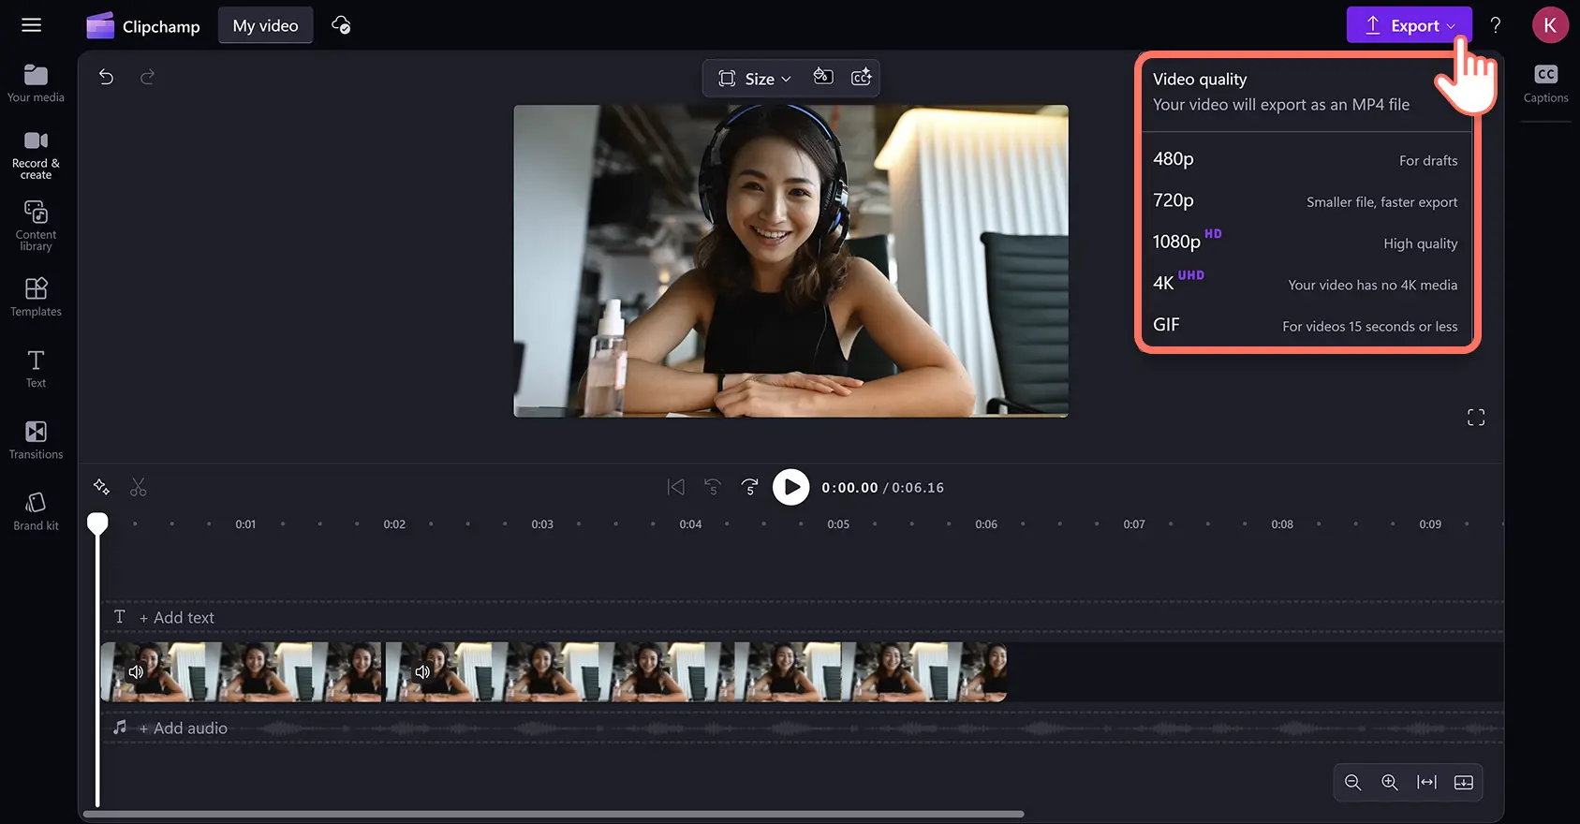Image resolution: width=1580 pixels, height=824 pixels.
Task: Edit the My video title field
Action: (265, 25)
